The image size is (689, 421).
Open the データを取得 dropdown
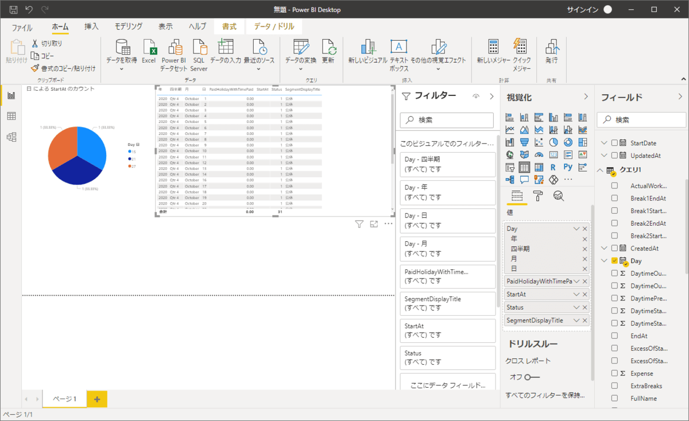coord(122,69)
